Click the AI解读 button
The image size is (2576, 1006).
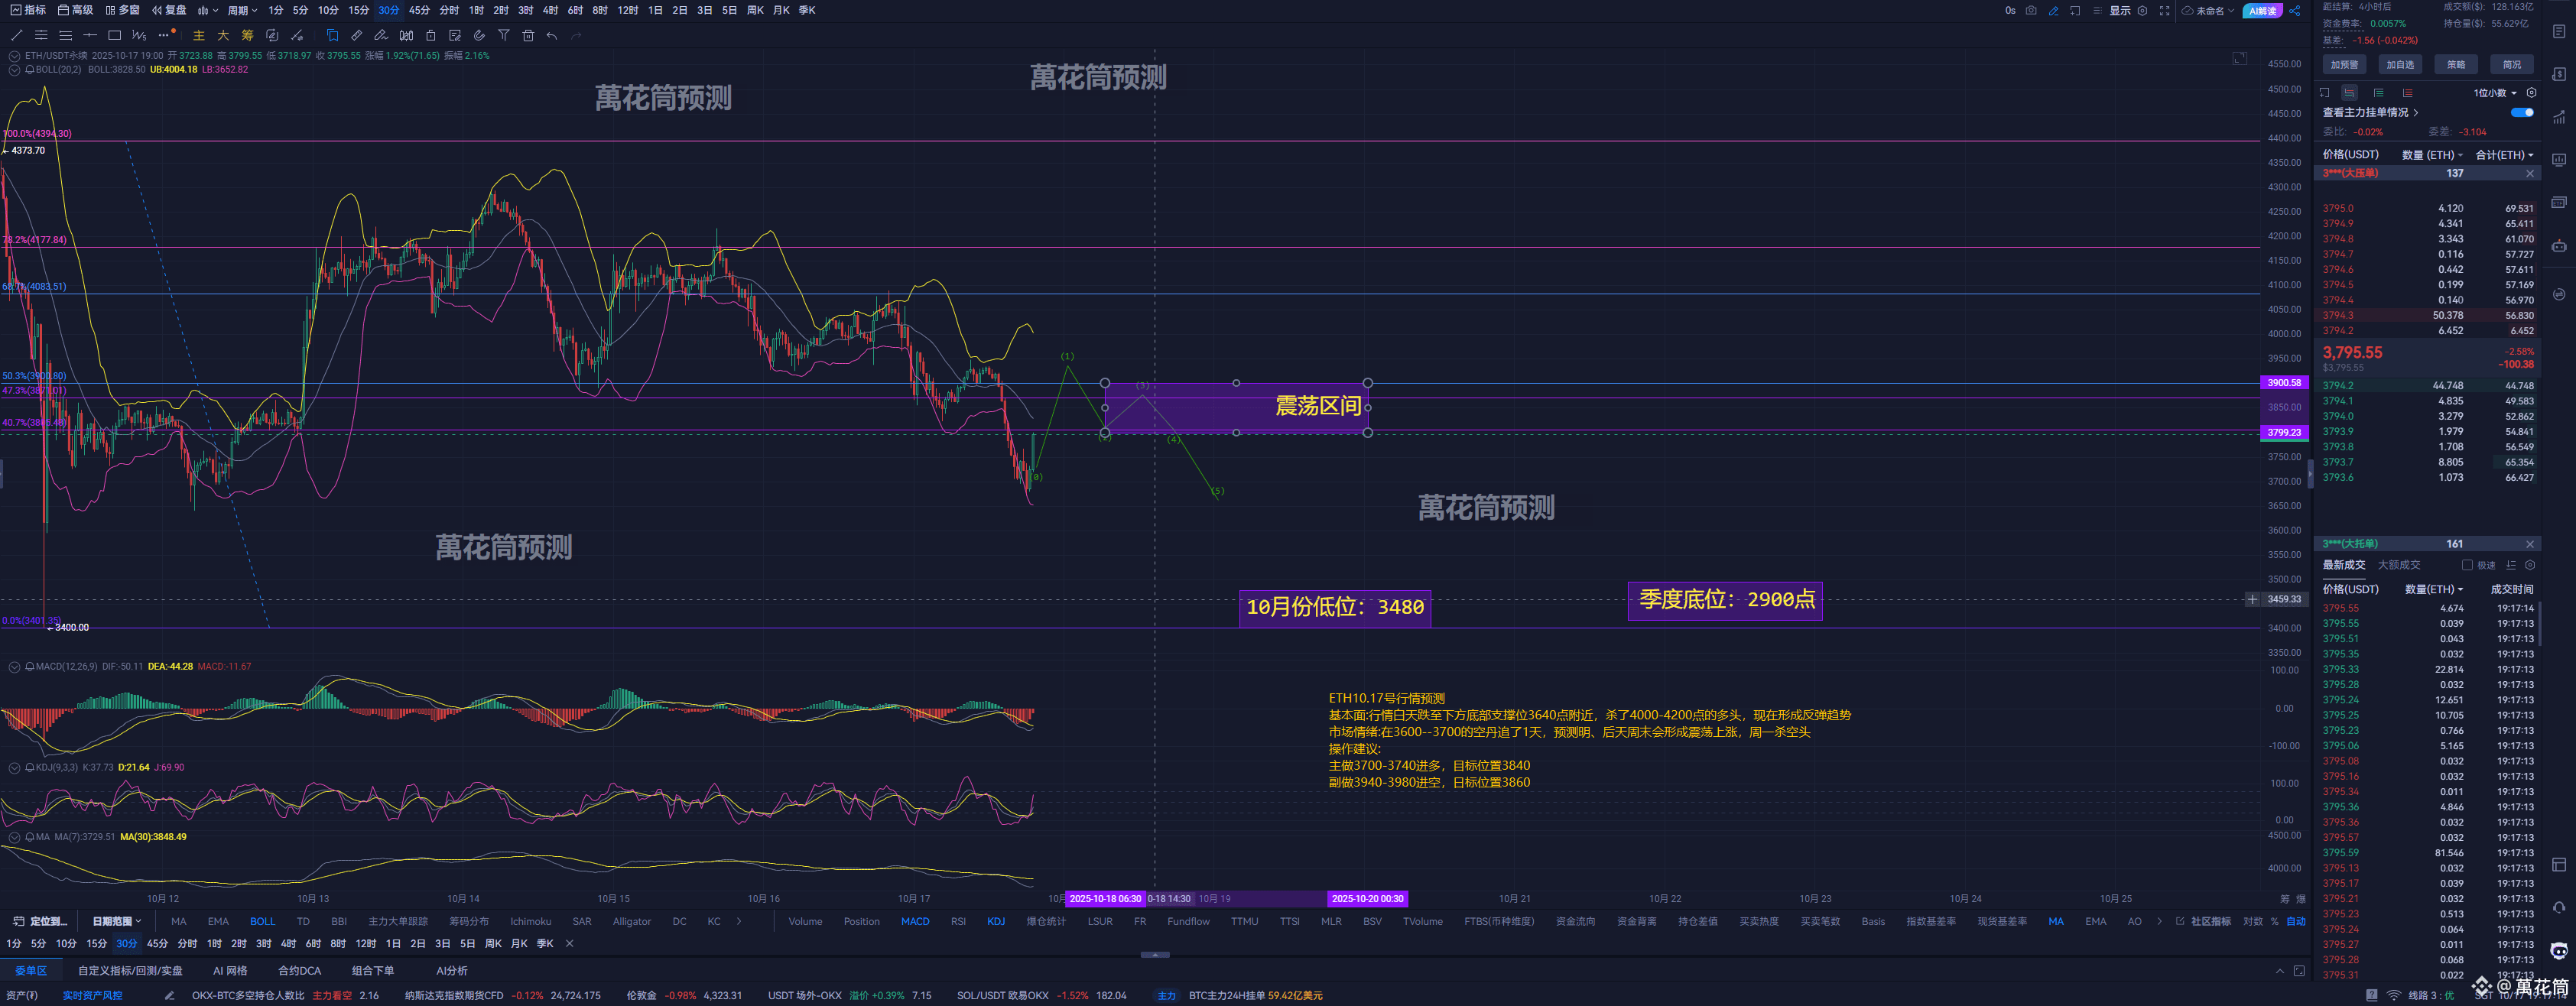pos(2262,11)
